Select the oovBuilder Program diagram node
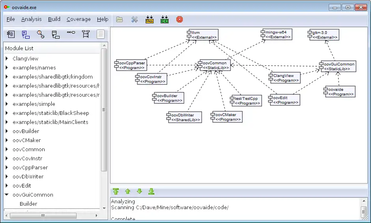The width and height of the screenshot is (371, 223). click(x=168, y=98)
